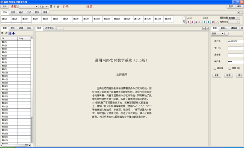This screenshot has height=148, width=244.
Task: Click the blue up arrow in question bank
Action: (x=10, y=33)
